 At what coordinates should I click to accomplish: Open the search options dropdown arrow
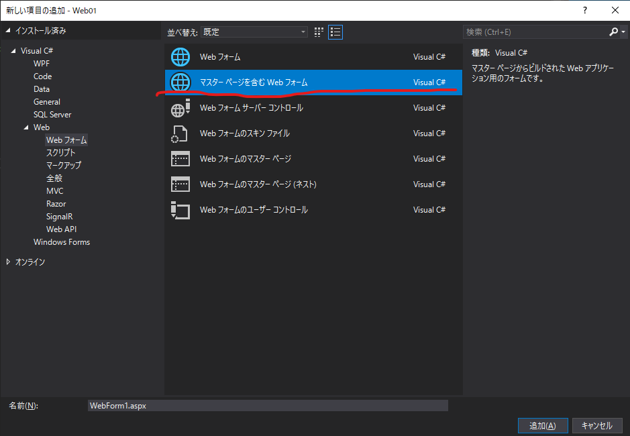pos(623,32)
